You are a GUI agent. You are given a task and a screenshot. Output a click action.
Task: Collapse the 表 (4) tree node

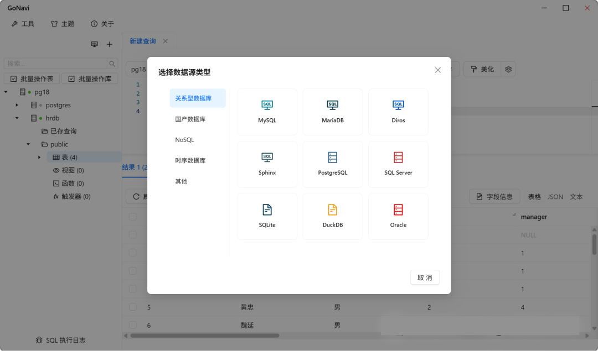pos(39,157)
